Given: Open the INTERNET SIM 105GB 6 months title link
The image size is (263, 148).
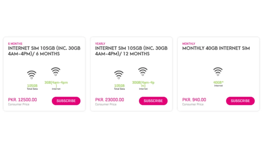Looking at the screenshot, I should [44, 51].
